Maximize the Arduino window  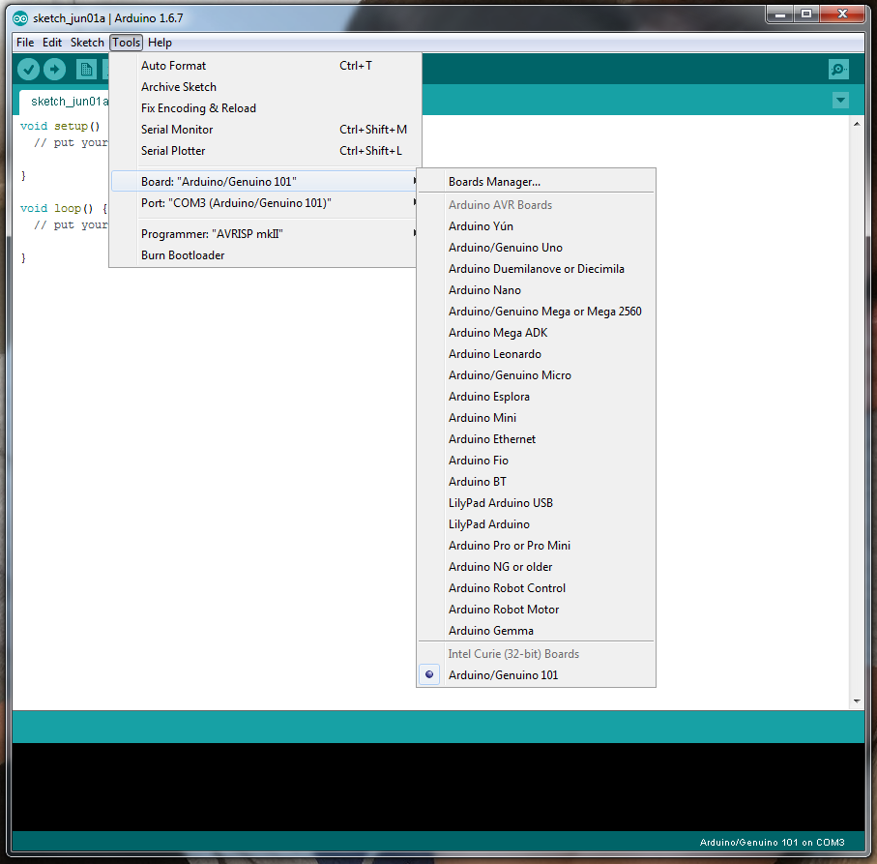coord(806,14)
